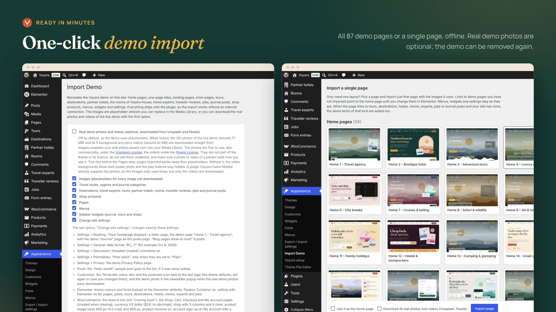Click the Media icon in left sidebar
This screenshot has height=312, width=556.
click(x=27, y=114)
